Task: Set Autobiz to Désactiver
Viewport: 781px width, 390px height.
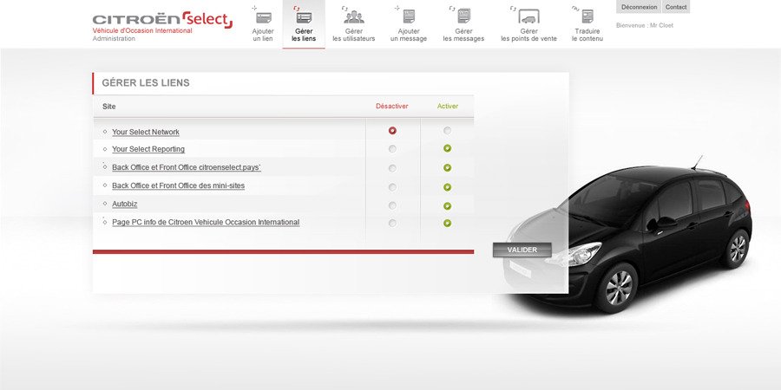Action: coord(392,205)
